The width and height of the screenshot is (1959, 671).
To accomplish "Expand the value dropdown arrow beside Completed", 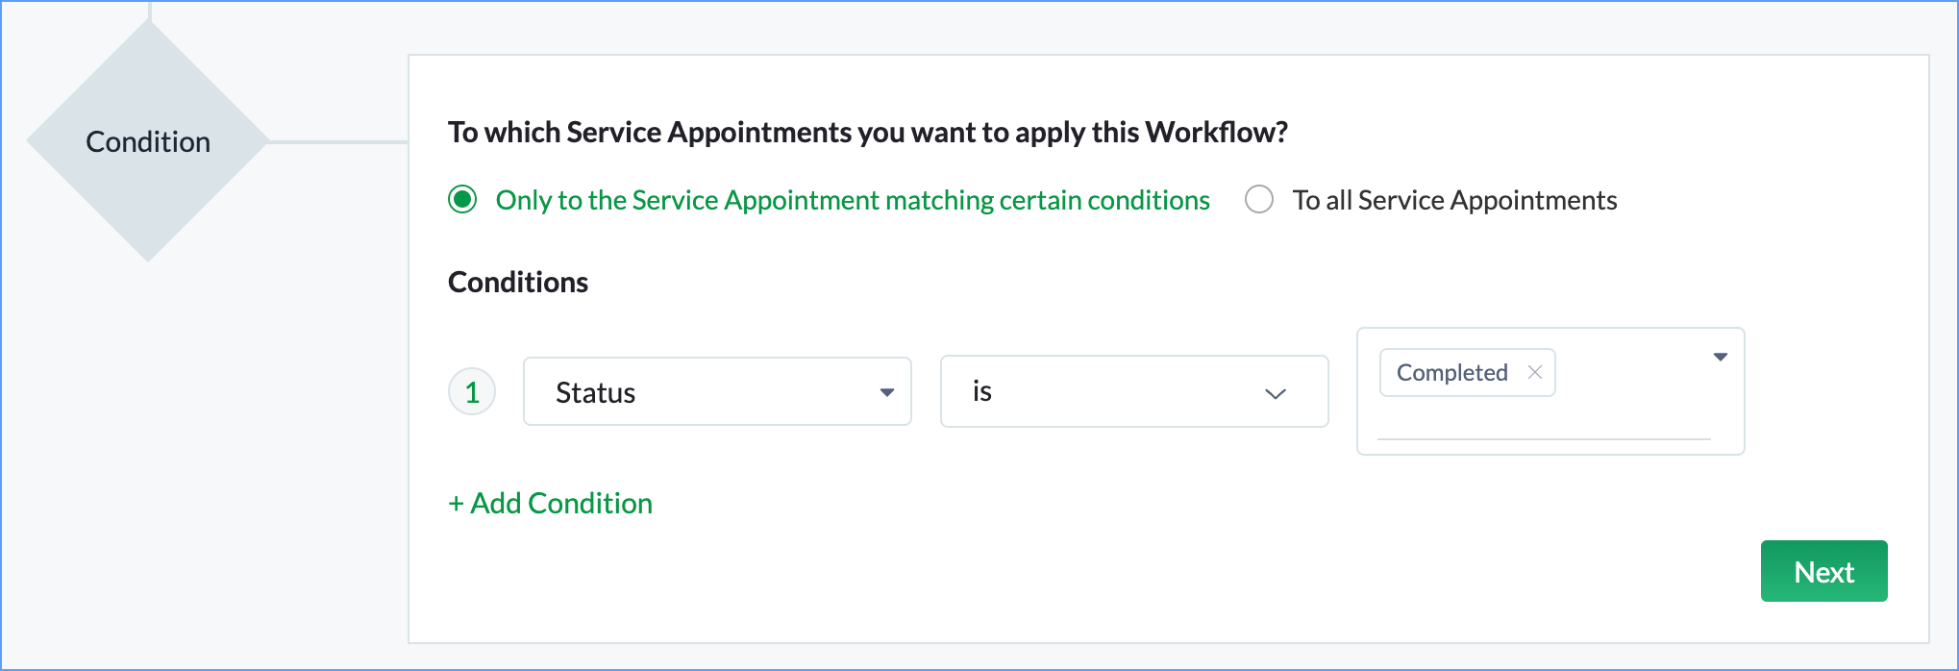I will pos(1721,357).
